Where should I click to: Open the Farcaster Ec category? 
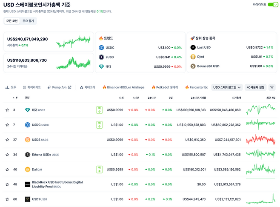[197, 87]
